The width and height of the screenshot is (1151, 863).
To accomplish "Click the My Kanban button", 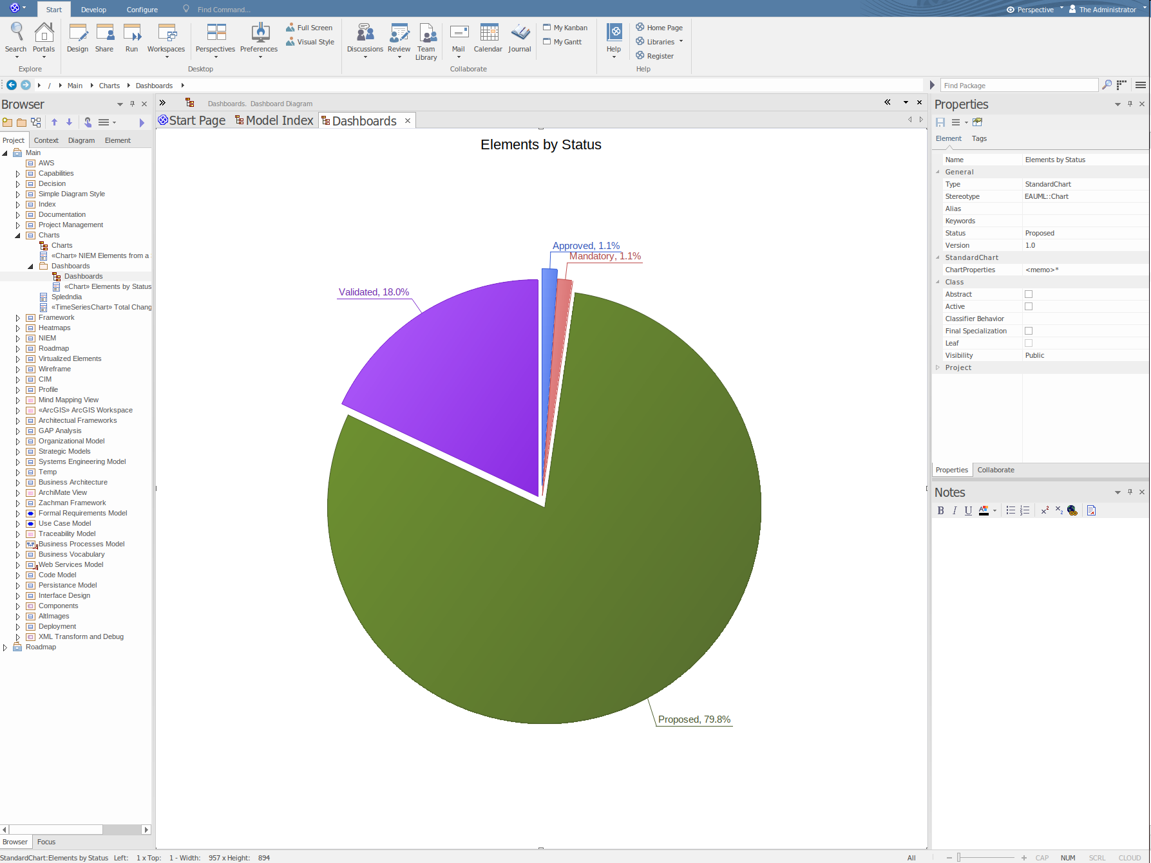I will point(565,28).
